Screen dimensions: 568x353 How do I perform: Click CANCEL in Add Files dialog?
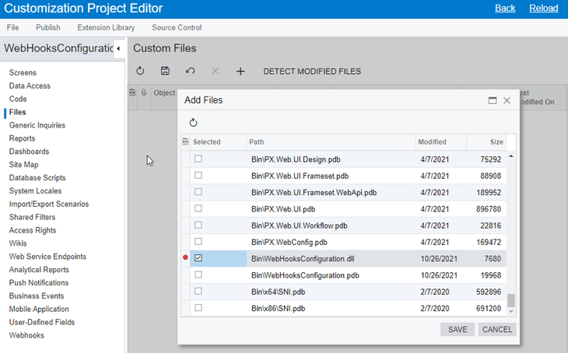point(497,330)
